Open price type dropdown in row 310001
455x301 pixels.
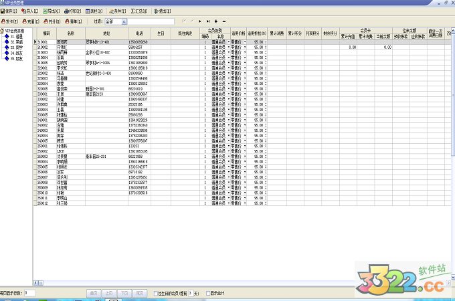[x=245, y=42]
